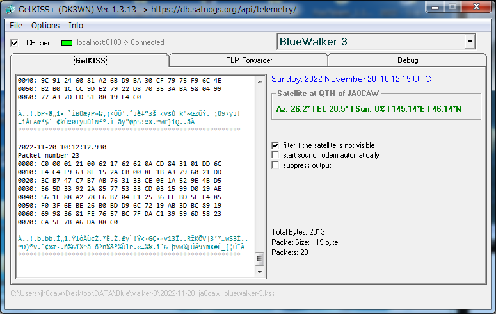Click 'Satellite at QTH of JA0CAW' heading
Screen dimensions: 496x314
click(x=328, y=94)
